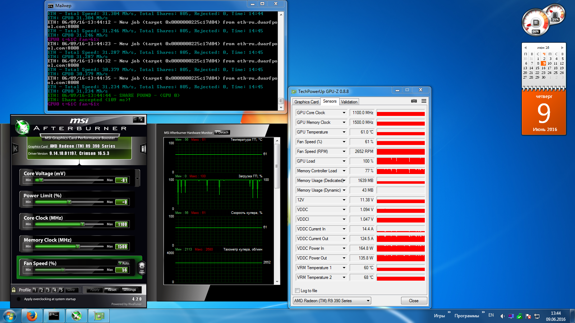575x323 pixels.
Task: Switch to the miner console taskbar icon
Action: (54, 316)
